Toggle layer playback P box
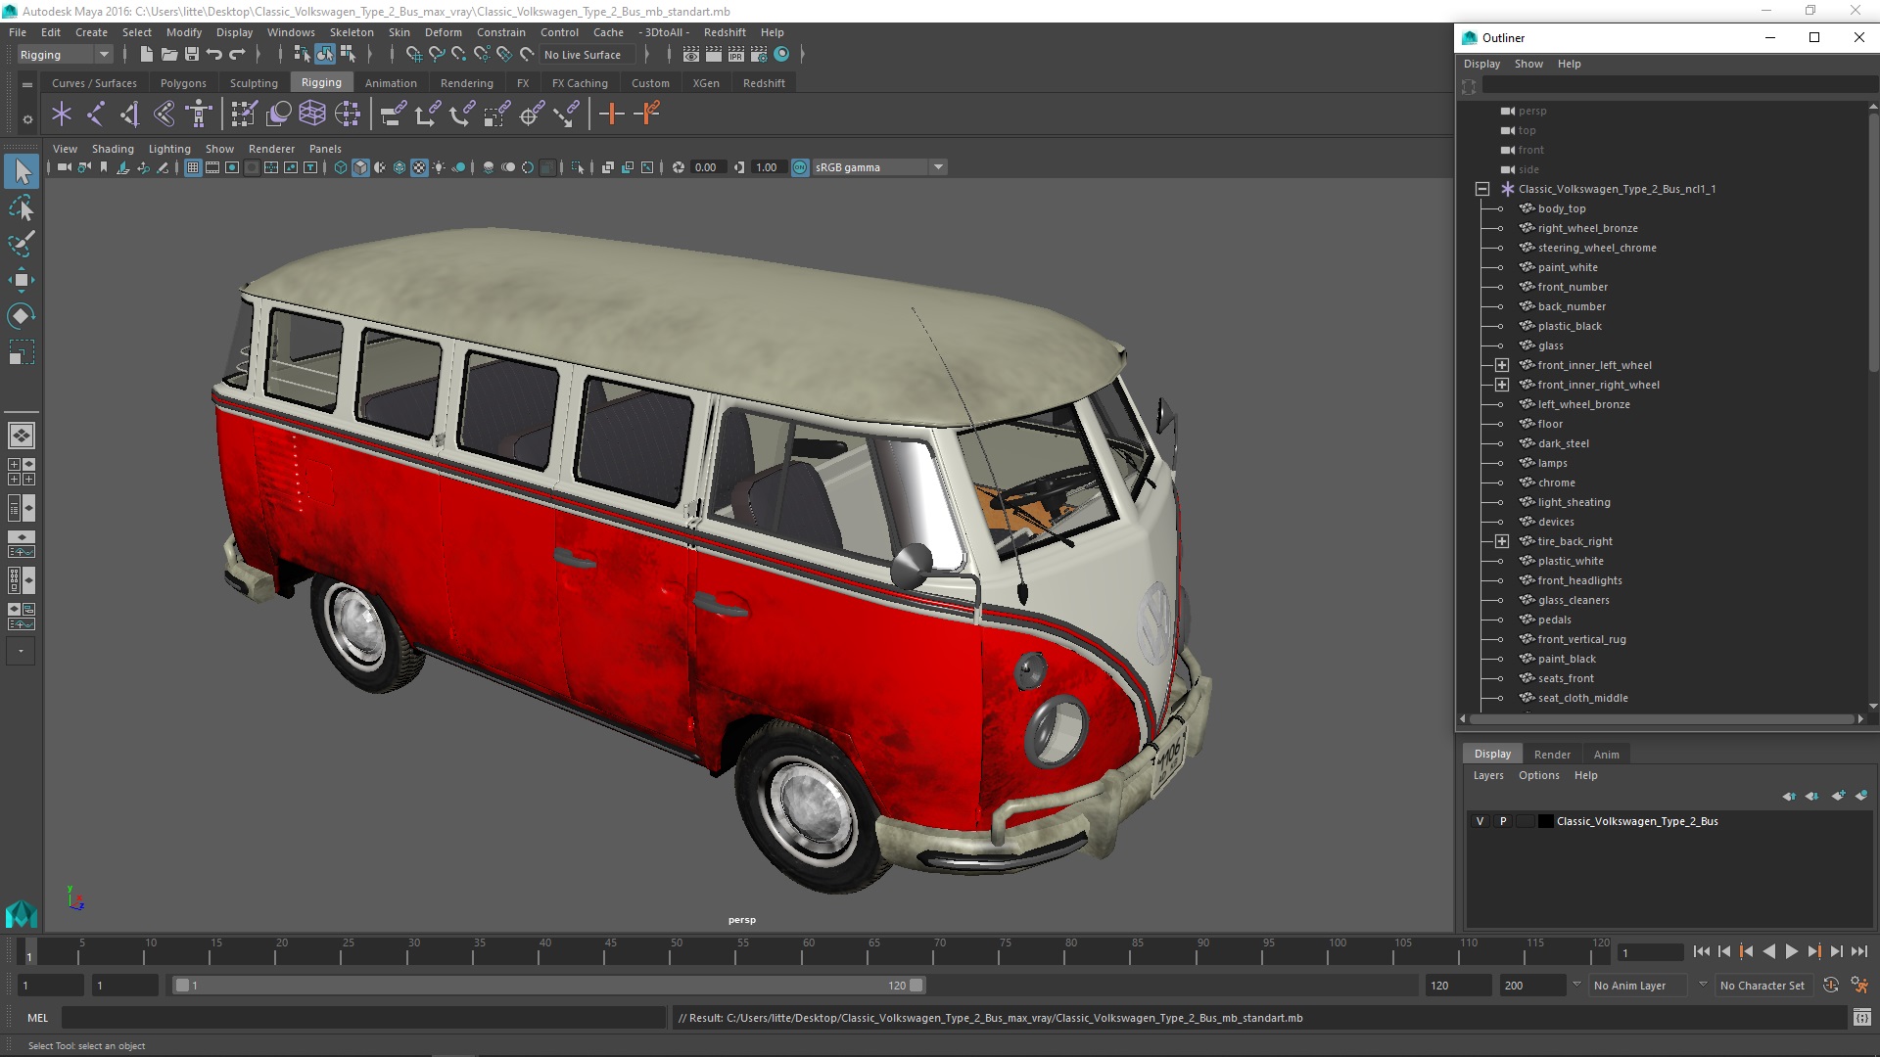The image size is (1880, 1057). pos(1503,821)
